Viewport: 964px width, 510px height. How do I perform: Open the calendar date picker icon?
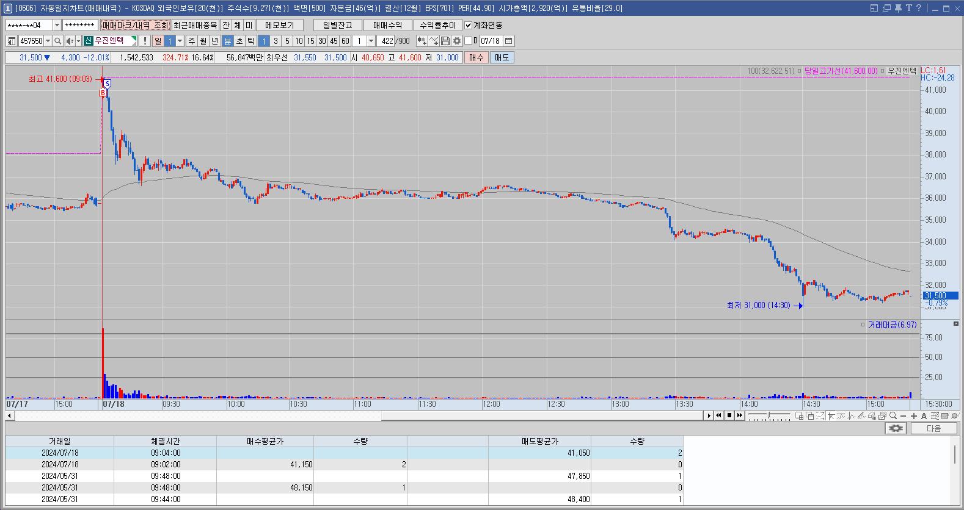[509, 41]
